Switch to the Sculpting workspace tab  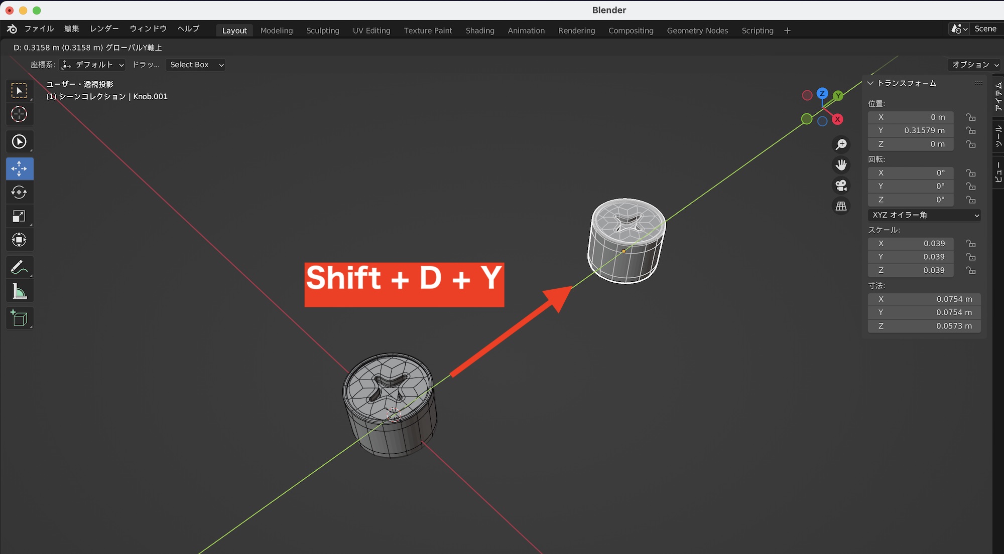click(x=322, y=31)
